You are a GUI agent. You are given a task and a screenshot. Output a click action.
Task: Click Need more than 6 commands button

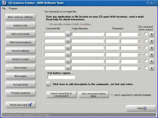[61, 94]
